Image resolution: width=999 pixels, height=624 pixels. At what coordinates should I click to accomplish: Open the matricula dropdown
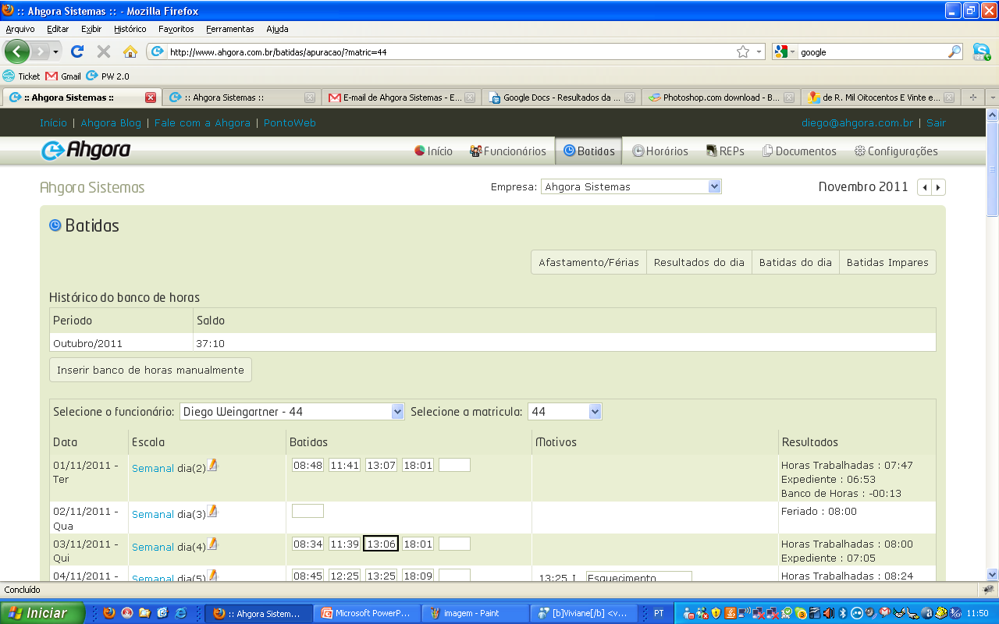click(564, 411)
